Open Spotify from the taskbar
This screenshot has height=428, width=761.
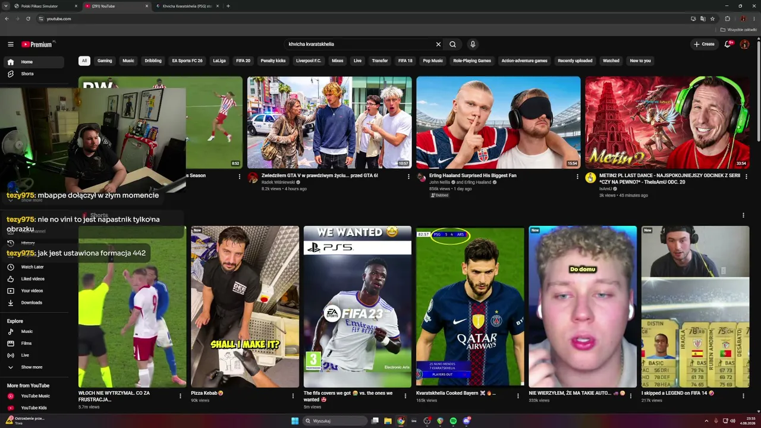pos(453,421)
